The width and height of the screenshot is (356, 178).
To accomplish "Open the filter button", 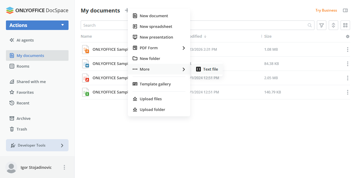I will pos(322,25).
